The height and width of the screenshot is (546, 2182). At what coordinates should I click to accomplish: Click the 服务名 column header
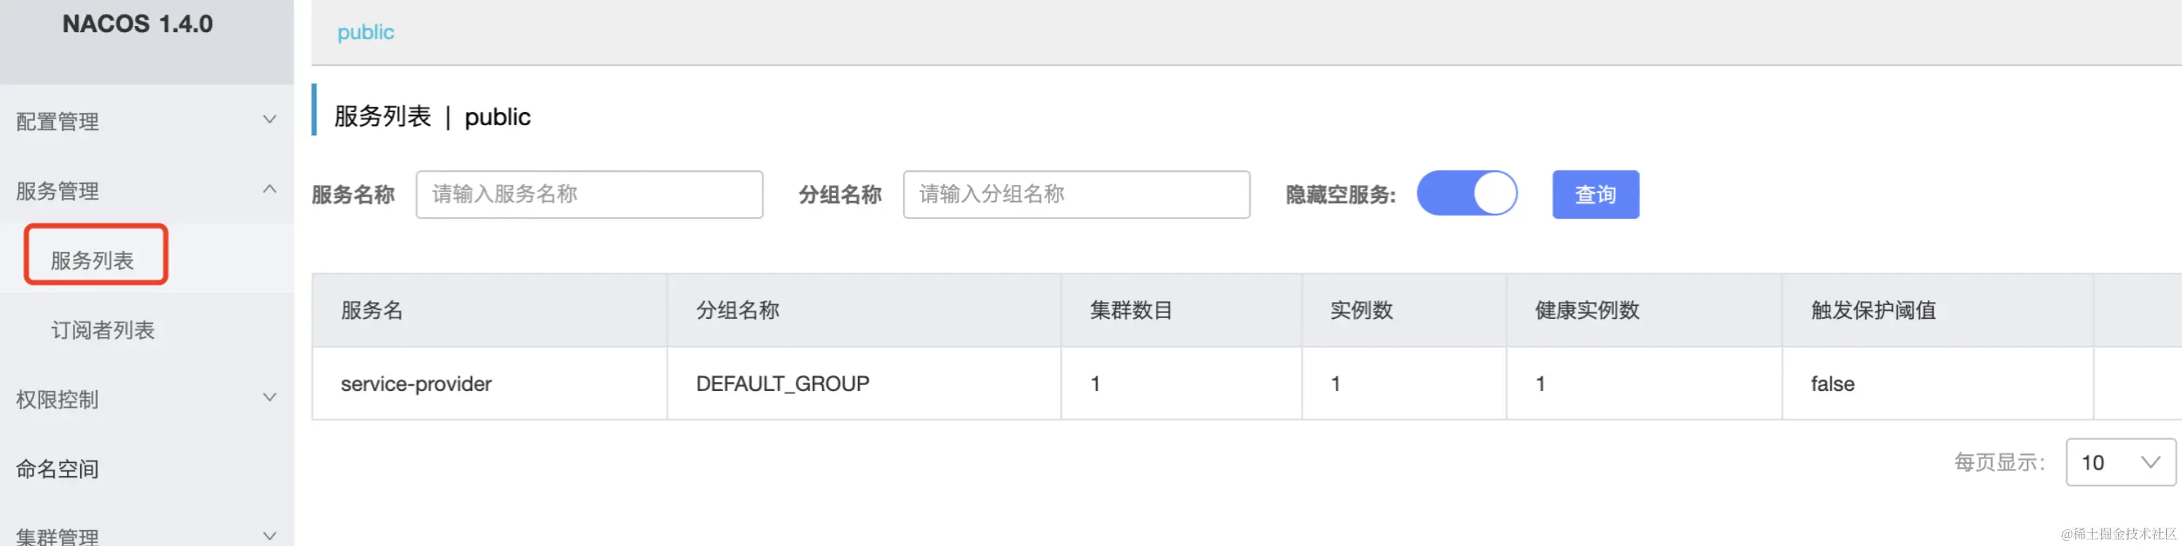coord(372,311)
